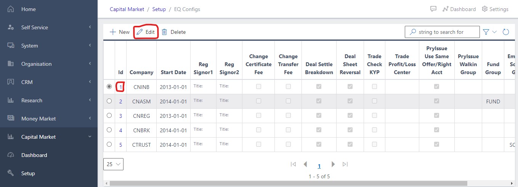The height and width of the screenshot is (187, 518).
Task: Open the Research menu item
Action: (x=49, y=100)
